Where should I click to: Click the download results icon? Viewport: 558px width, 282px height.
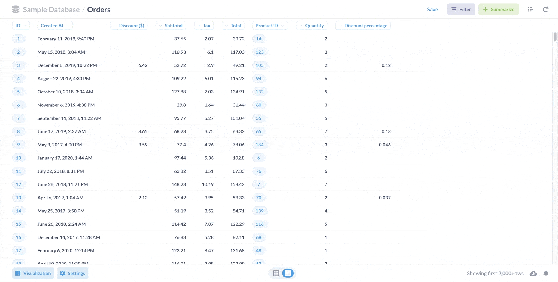click(x=533, y=273)
